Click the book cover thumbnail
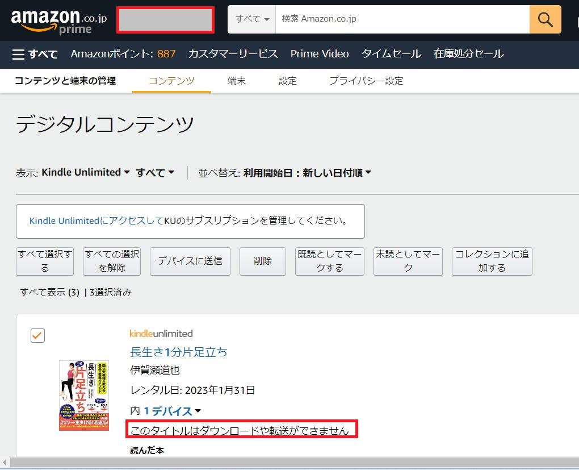The image size is (579, 470). pyautogui.click(x=84, y=395)
